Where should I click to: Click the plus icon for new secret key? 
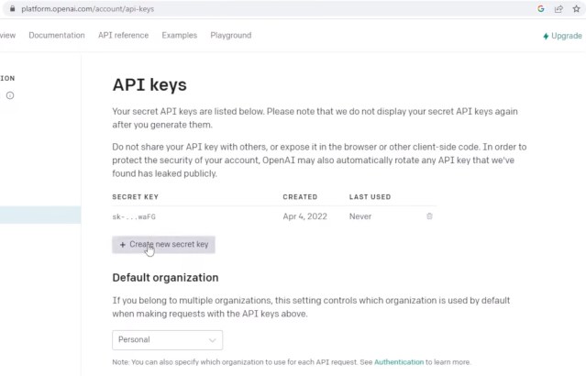tap(123, 245)
